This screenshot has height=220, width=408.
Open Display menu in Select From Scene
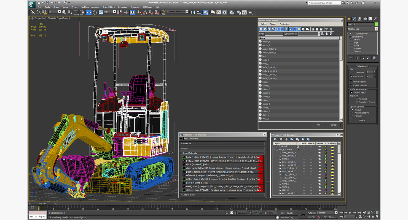[273, 24]
